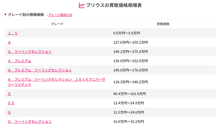Click the 127.6万円〜150.1万円 price cell
The height and width of the screenshot is (125, 221).
pyautogui.click(x=131, y=42)
